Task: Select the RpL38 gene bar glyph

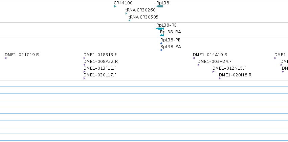Action: tap(160, 6)
